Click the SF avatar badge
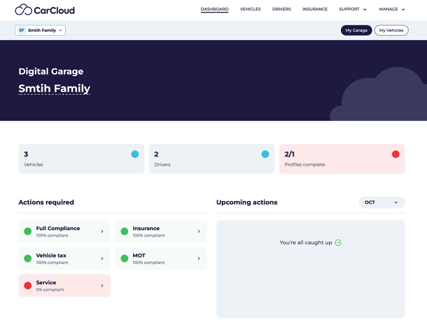Viewport: 427px width, 330px height. click(x=22, y=30)
